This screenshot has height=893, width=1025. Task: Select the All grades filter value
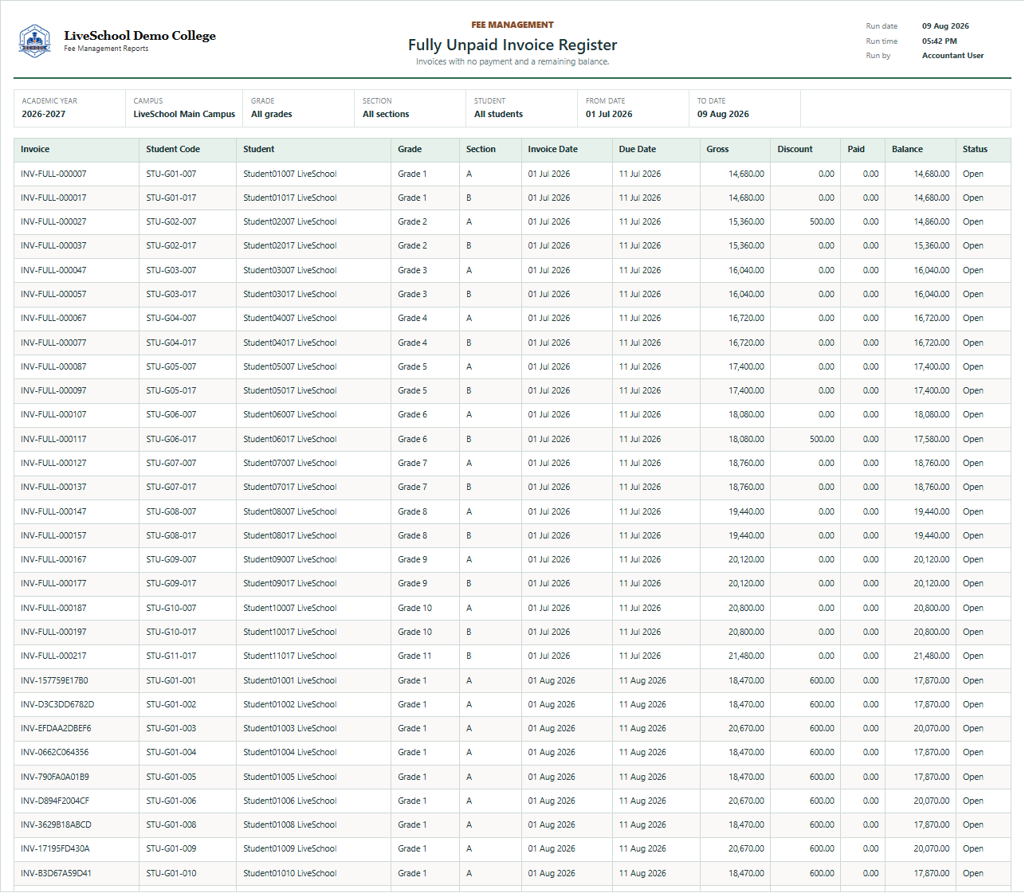[x=272, y=114]
